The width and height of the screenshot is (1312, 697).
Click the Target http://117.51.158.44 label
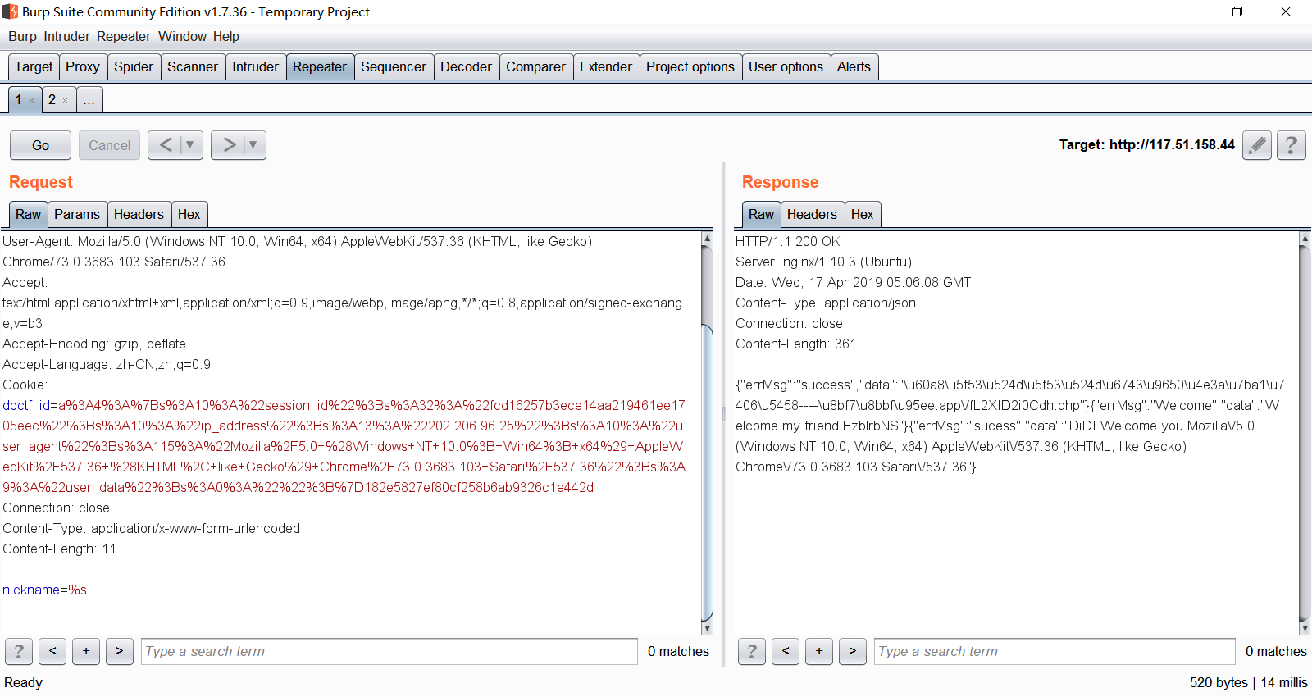pyautogui.click(x=1146, y=145)
